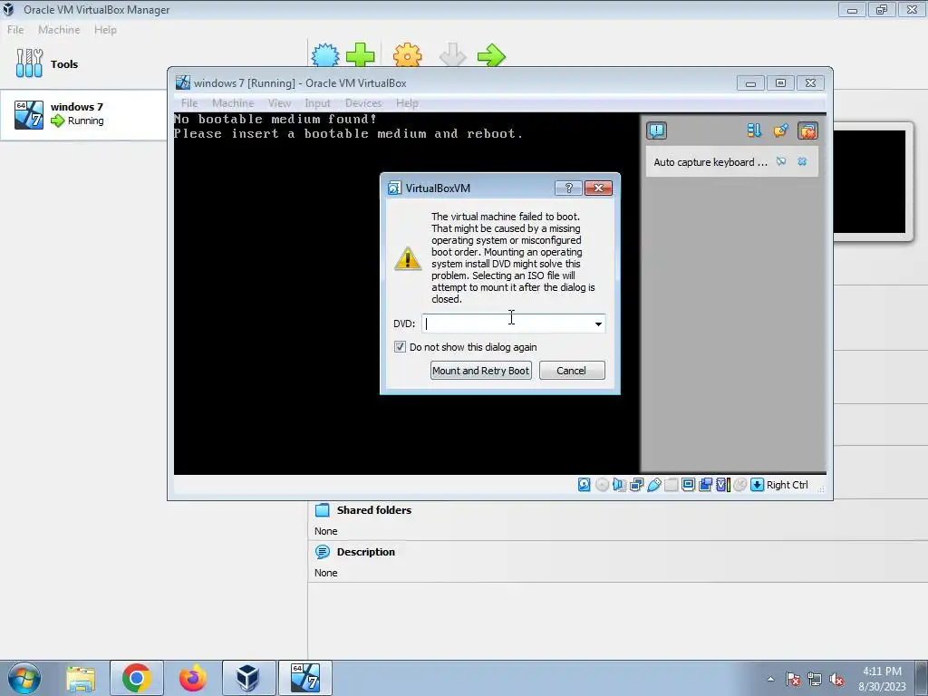This screenshot has width=928, height=696.
Task: Open Input menu in VM window
Action: [x=317, y=103]
